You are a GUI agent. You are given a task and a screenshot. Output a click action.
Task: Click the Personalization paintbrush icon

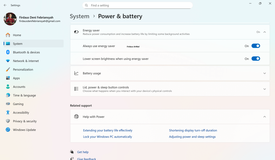[8, 69]
